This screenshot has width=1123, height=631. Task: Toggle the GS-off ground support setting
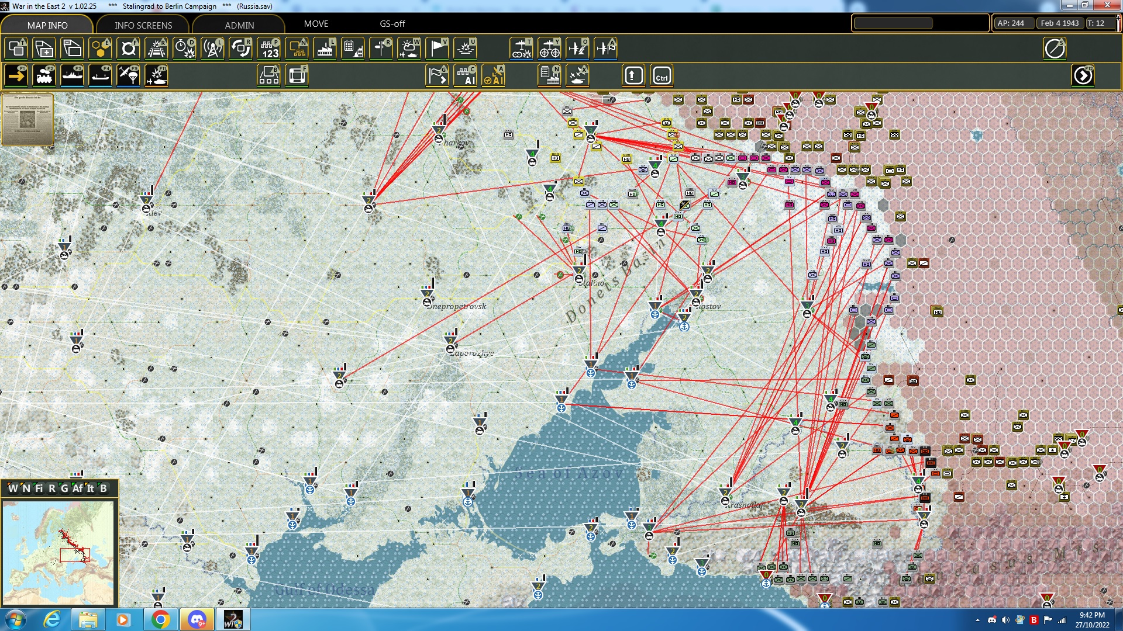click(392, 24)
